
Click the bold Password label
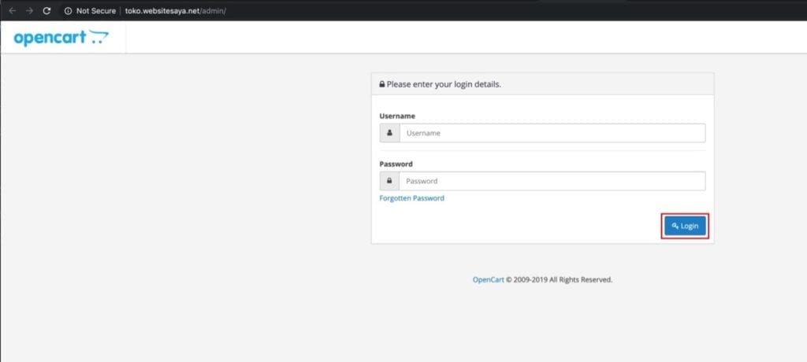(396, 164)
